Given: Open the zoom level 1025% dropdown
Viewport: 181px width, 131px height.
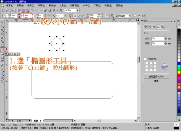Looking at the screenshot, I should point(77,10).
